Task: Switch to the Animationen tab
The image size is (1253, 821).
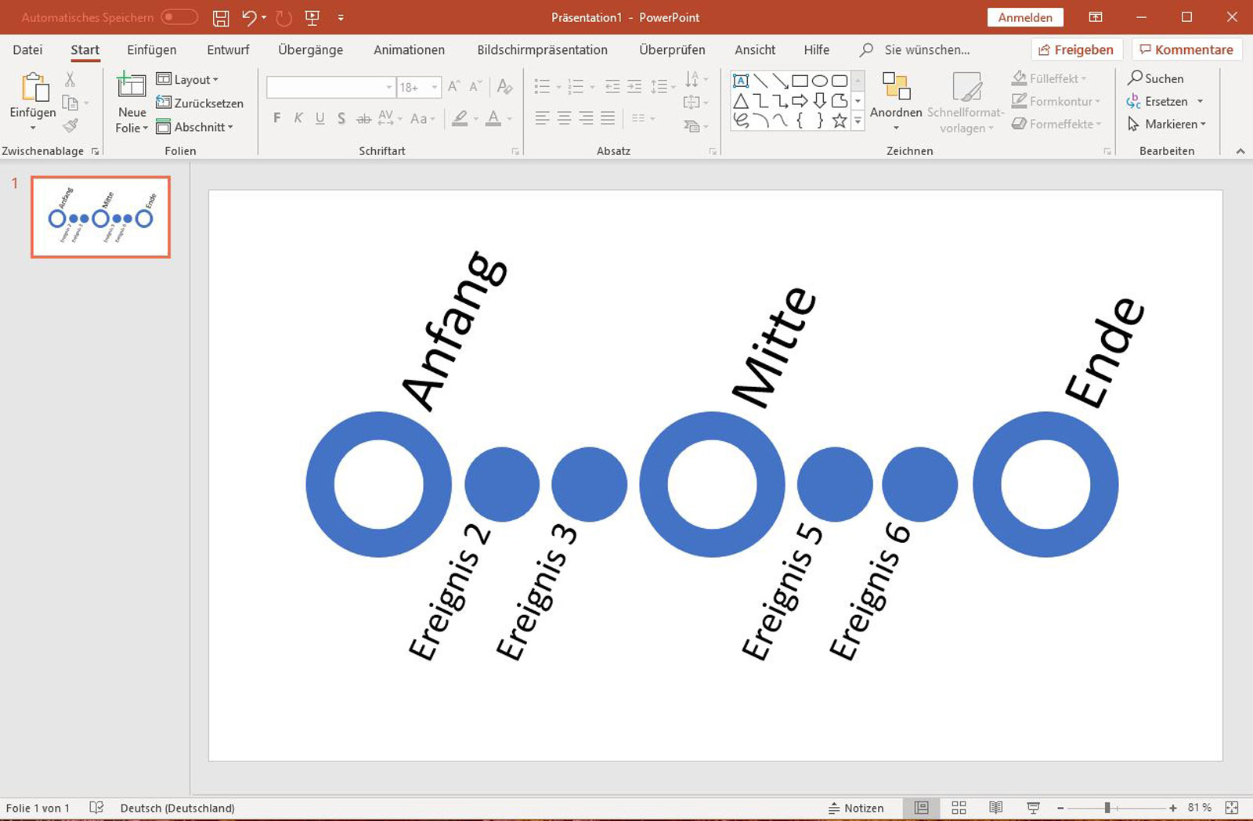Action: (x=409, y=49)
